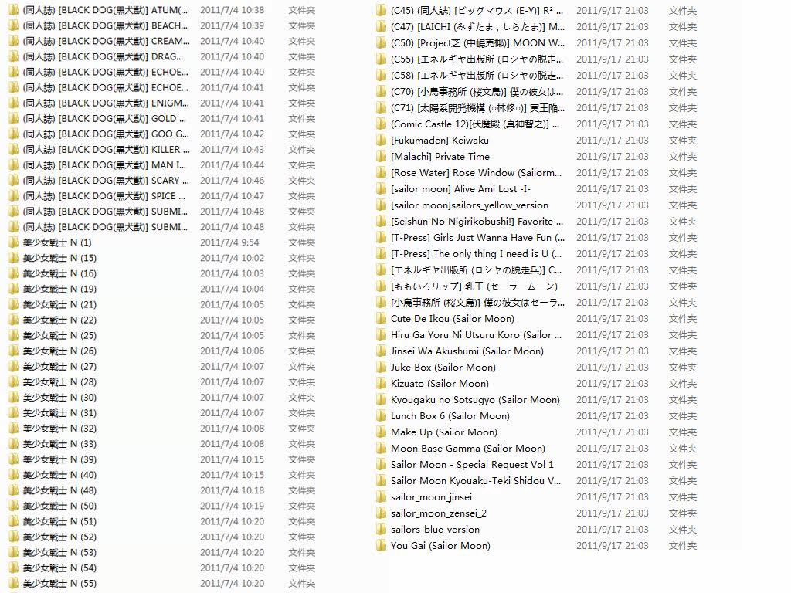The width and height of the screenshot is (791, 593).
Task: Click the date 2011/7/4 9:54
Action: [229, 242]
